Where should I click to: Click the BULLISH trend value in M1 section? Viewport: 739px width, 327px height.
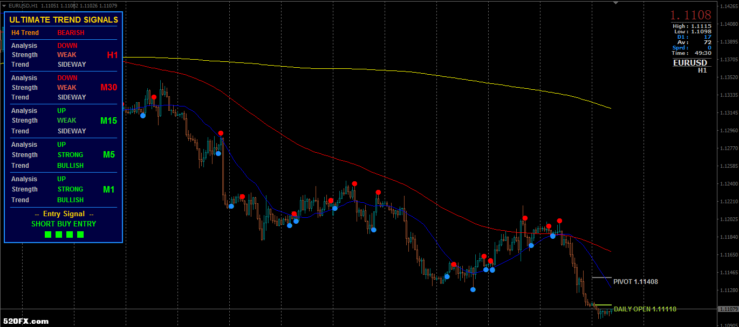(x=71, y=200)
